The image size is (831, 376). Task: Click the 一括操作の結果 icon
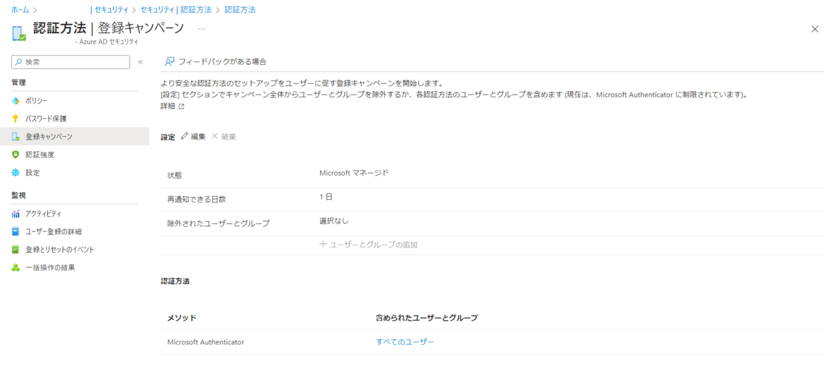[16, 267]
